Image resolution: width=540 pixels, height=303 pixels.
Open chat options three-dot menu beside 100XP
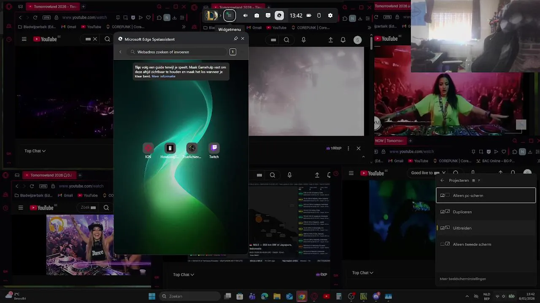click(x=348, y=148)
